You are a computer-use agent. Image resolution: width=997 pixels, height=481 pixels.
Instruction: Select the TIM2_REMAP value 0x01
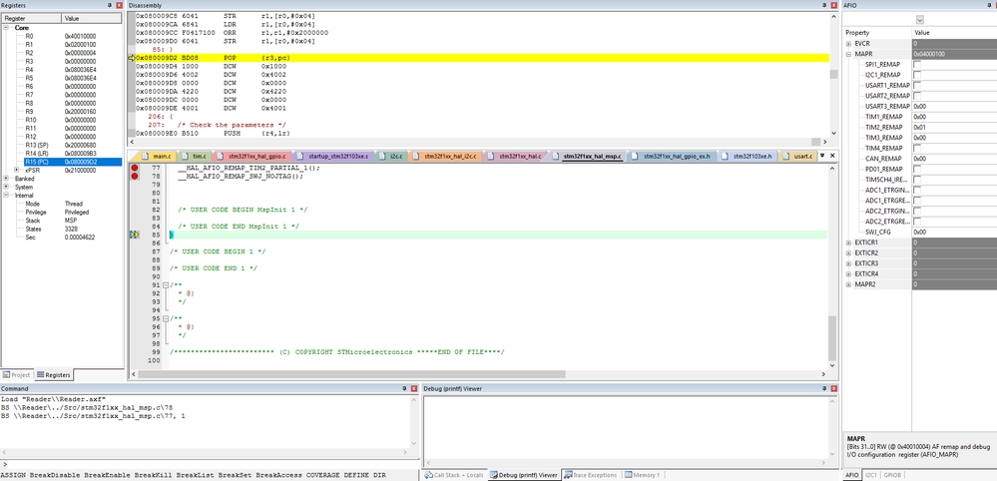coord(954,127)
